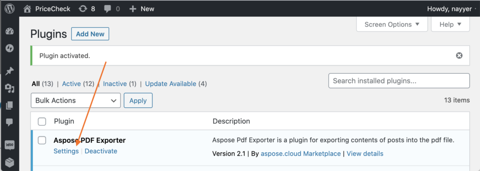Filter plugins by Inactive
The image size is (480, 171).
click(115, 84)
